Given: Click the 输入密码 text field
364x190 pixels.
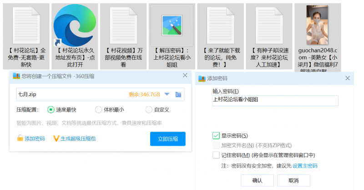Looking at the screenshot, I should point(275,101).
